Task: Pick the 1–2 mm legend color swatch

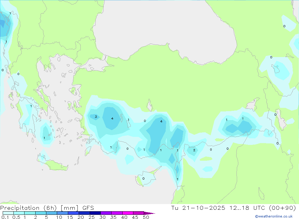Action: [30, 213]
